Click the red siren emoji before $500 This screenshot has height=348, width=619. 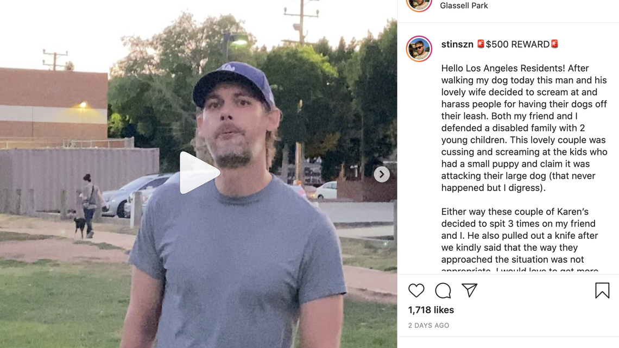(481, 44)
